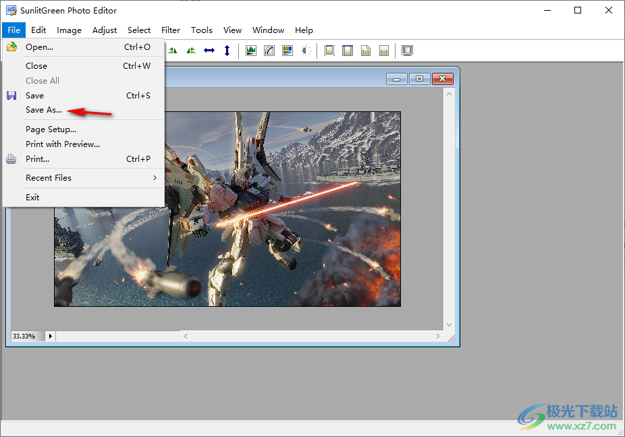
Task: Click the horizontal scrollbar left arrow
Action: [x=186, y=337]
